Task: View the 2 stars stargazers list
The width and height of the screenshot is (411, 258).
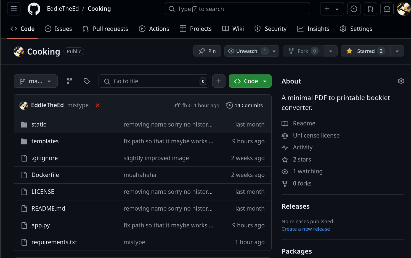Action: pos(296,160)
